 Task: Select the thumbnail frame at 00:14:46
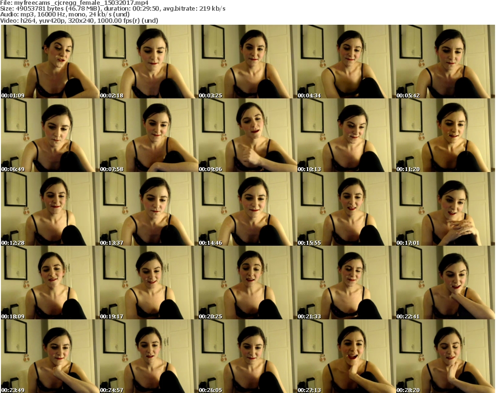click(x=248, y=209)
